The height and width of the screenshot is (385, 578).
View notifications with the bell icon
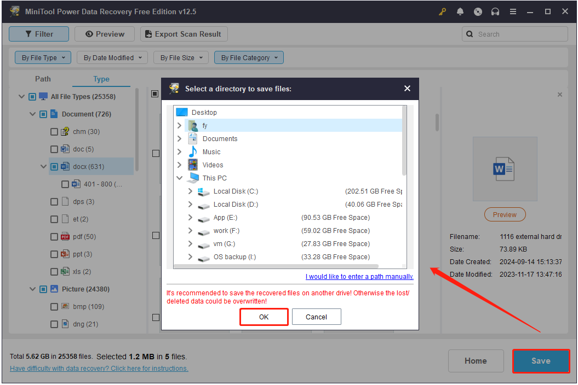(x=460, y=11)
